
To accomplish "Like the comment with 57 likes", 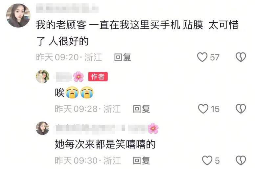I will (202, 57).
